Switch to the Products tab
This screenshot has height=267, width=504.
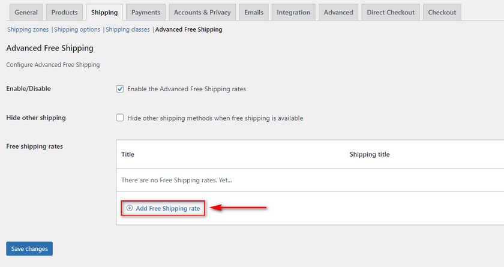64,12
